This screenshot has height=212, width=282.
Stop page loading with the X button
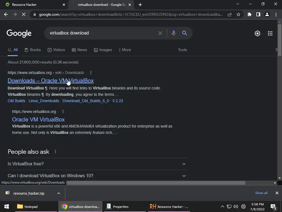tap(24, 14)
